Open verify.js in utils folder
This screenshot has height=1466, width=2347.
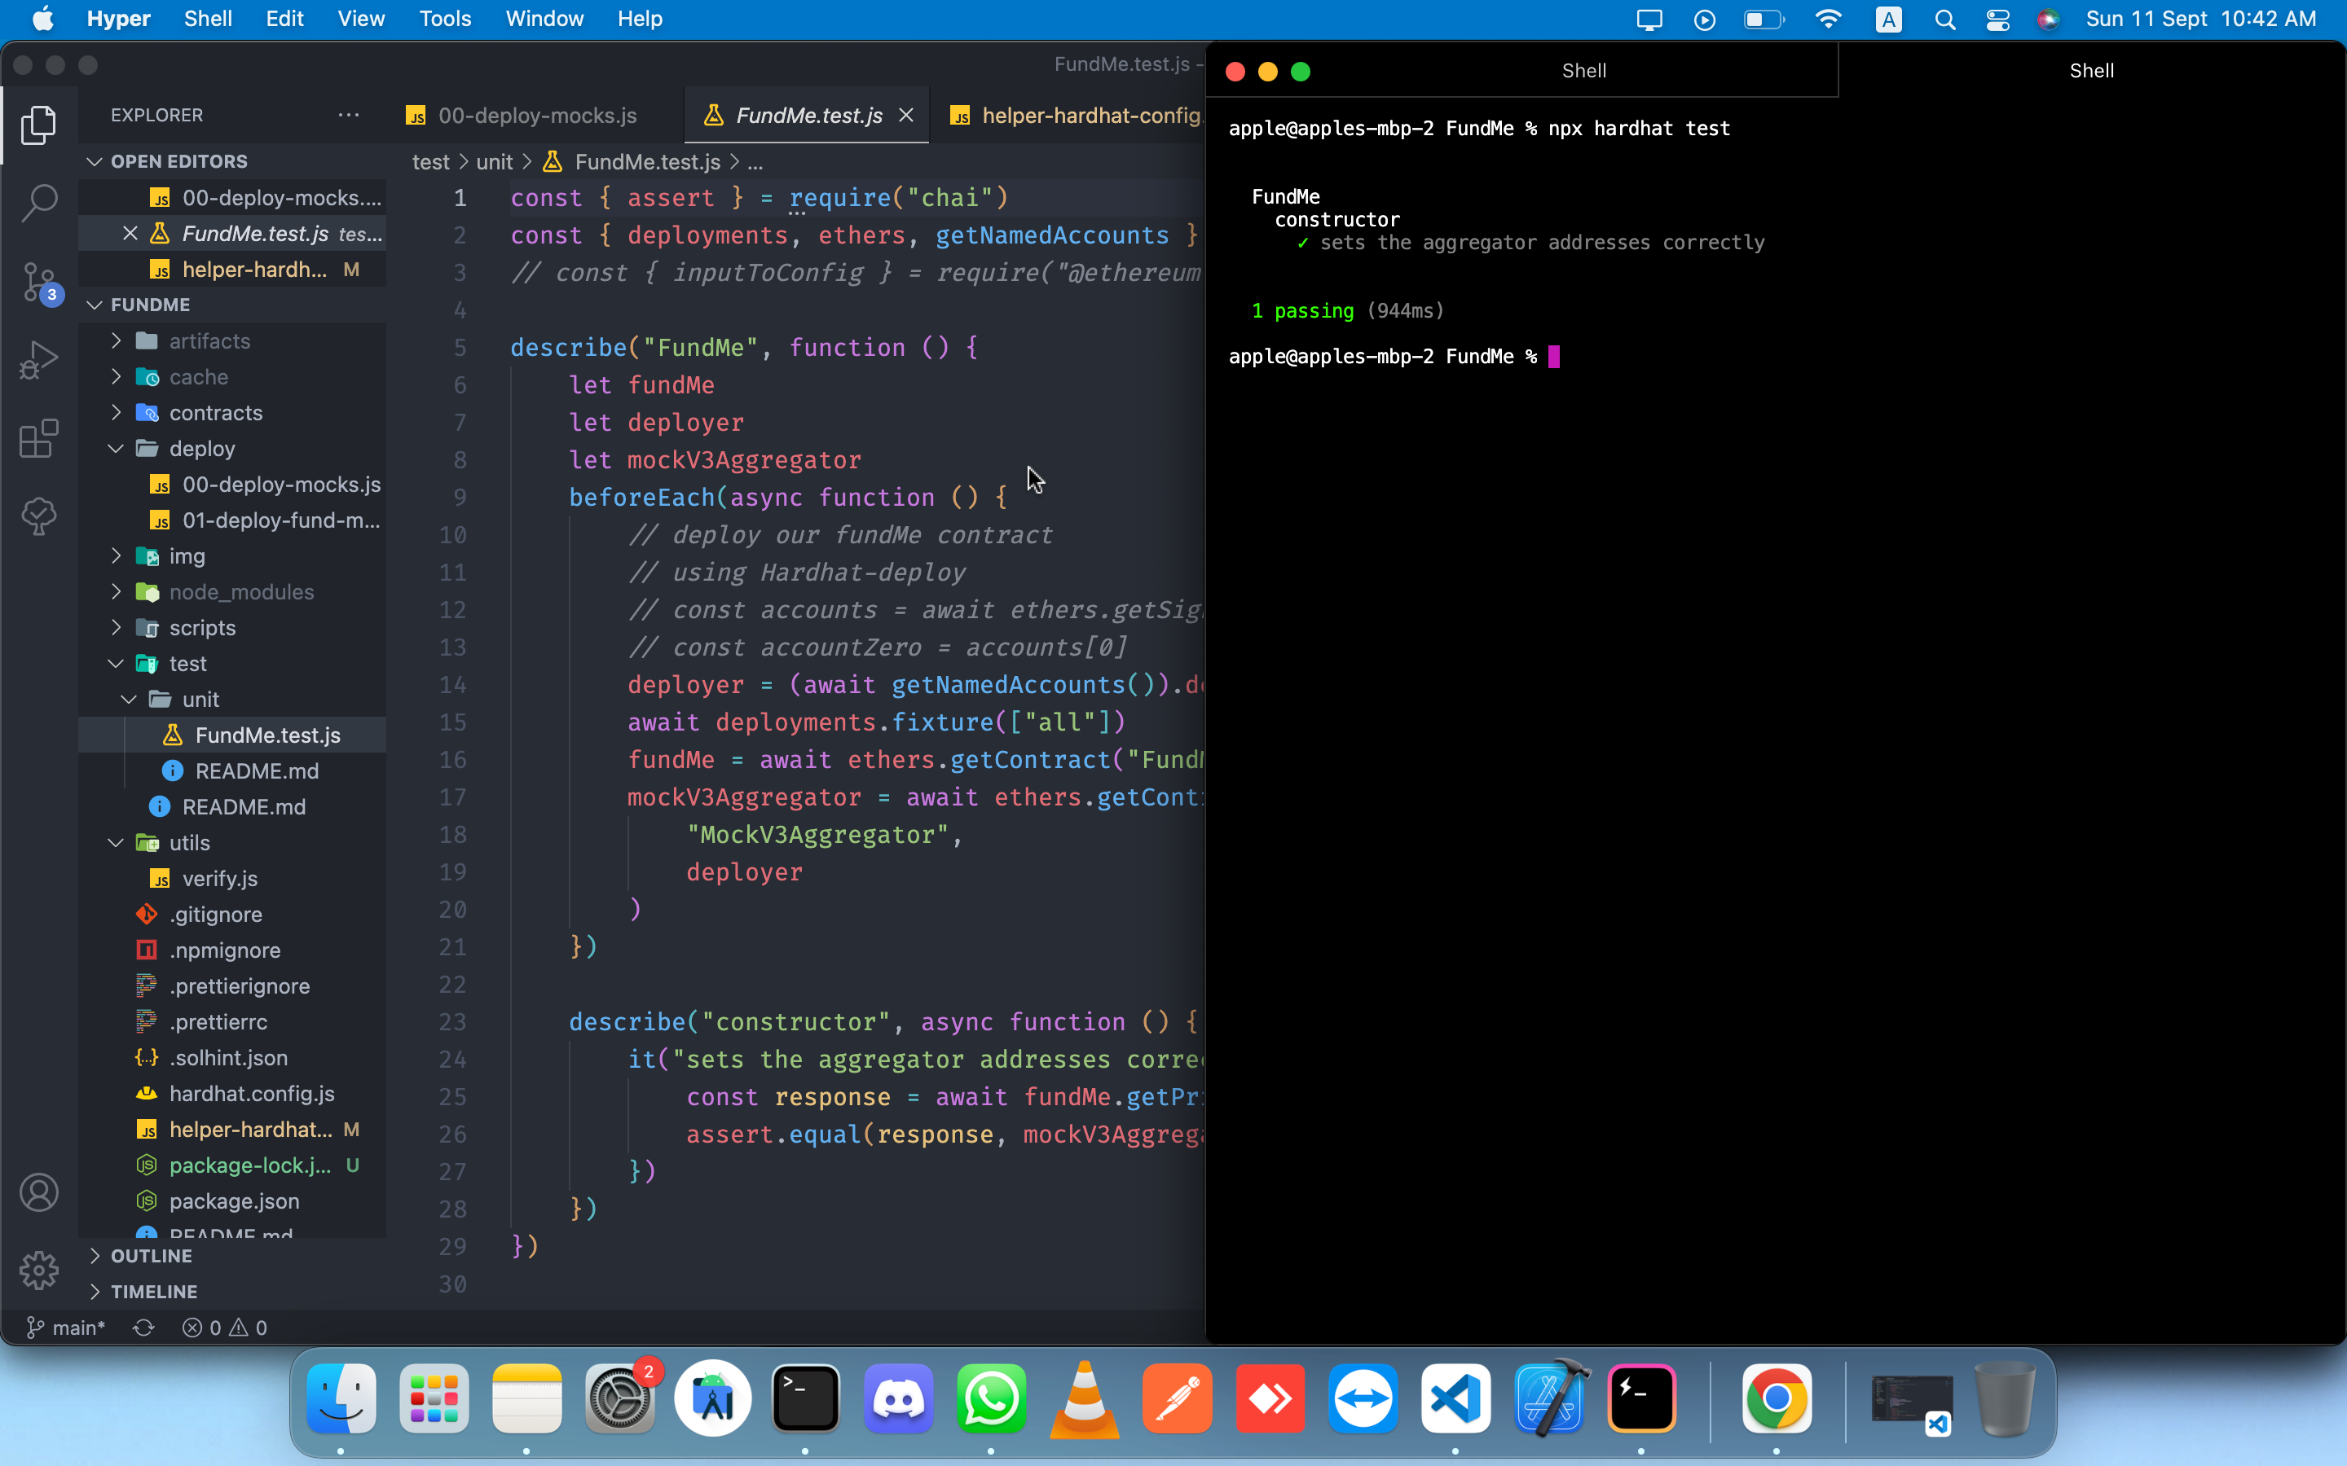(233, 879)
